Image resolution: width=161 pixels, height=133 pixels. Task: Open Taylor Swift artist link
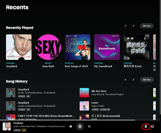click(98, 106)
